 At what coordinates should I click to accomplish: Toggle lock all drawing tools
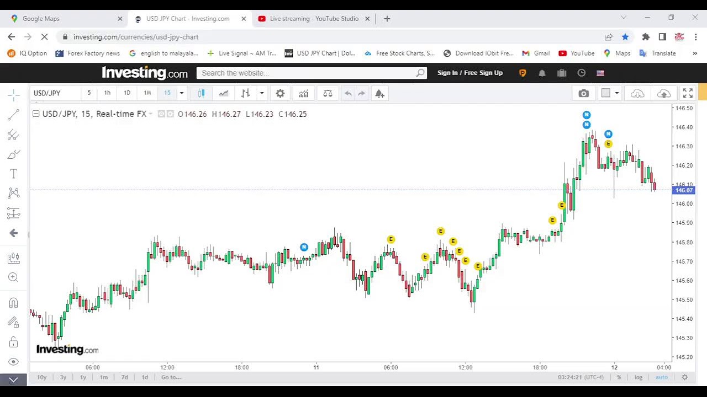pyautogui.click(x=14, y=342)
